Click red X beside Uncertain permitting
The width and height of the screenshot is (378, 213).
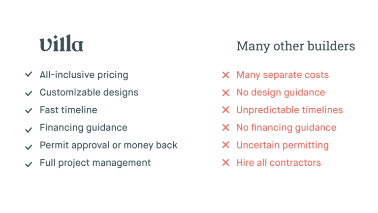point(225,145)
